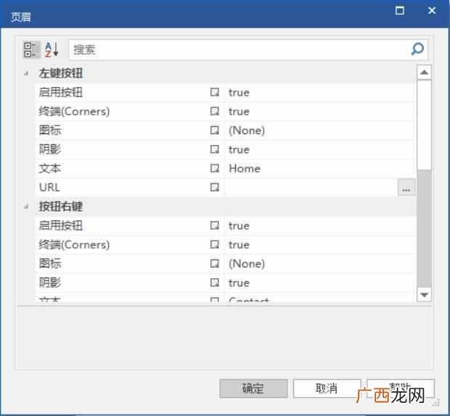Viewport: 450px width, 416px height.
Task: Select the 阴影 label under 左键按钮
Action: click(x=50, y=149)
